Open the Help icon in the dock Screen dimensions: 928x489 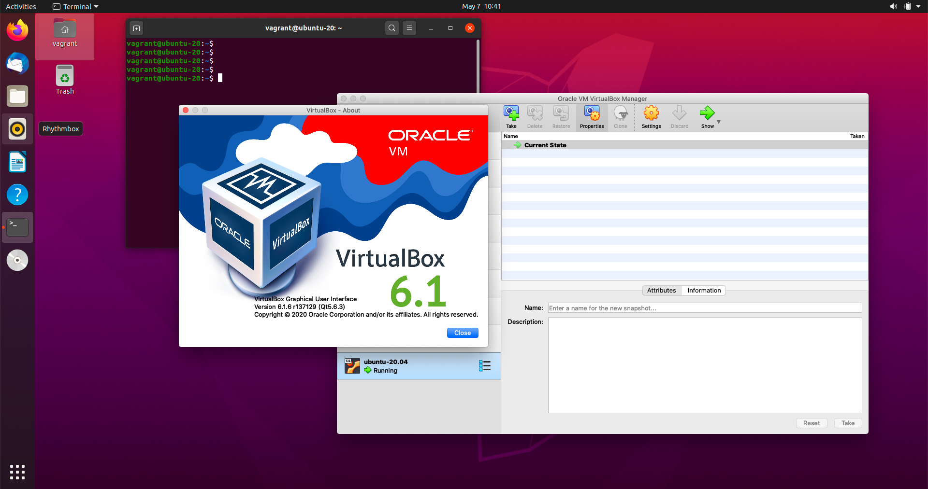(x=17, y=195)
